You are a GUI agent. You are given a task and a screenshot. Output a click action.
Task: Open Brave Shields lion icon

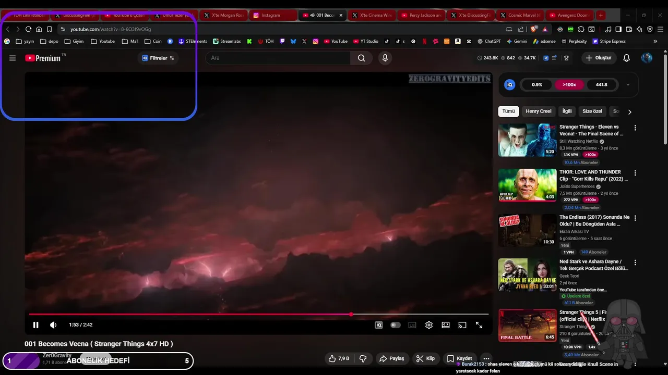(x=533, y=29)
